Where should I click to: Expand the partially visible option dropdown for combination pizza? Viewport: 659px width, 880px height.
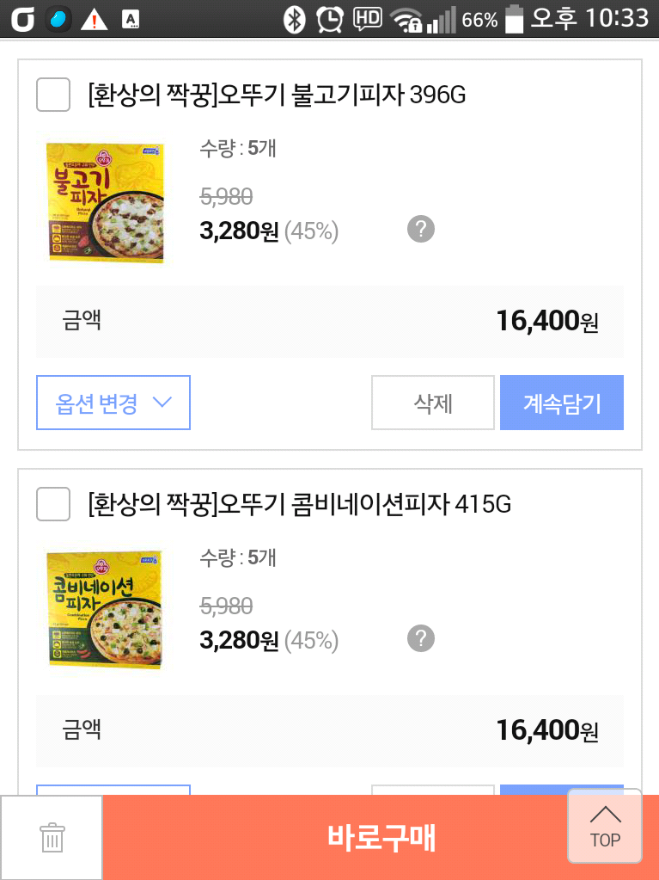click(113, 789)
